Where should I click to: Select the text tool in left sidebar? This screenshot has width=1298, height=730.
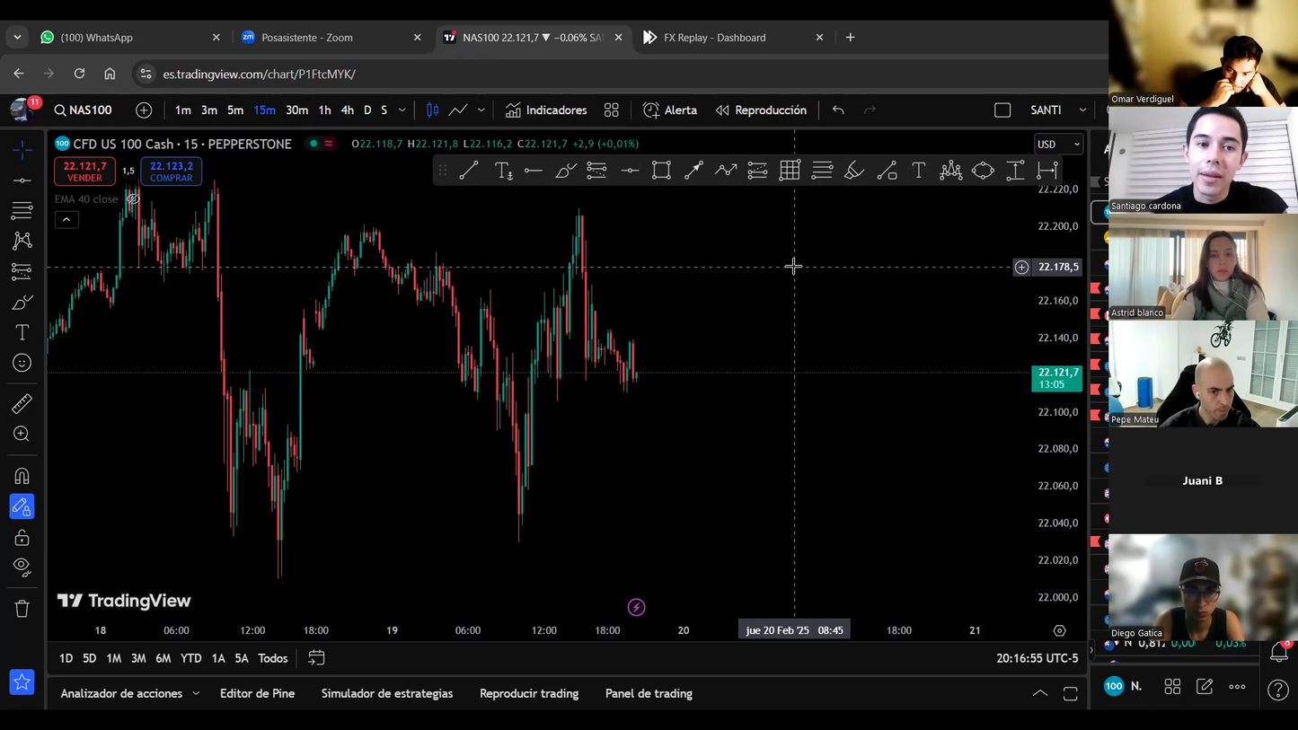22,332
